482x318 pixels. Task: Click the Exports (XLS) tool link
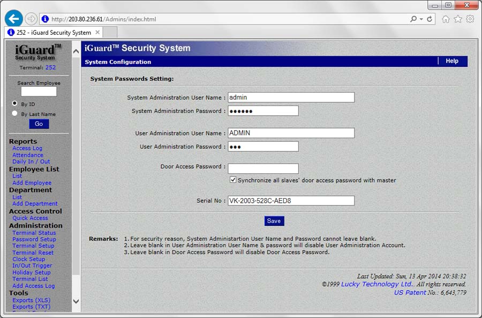[x=32, y=300]
